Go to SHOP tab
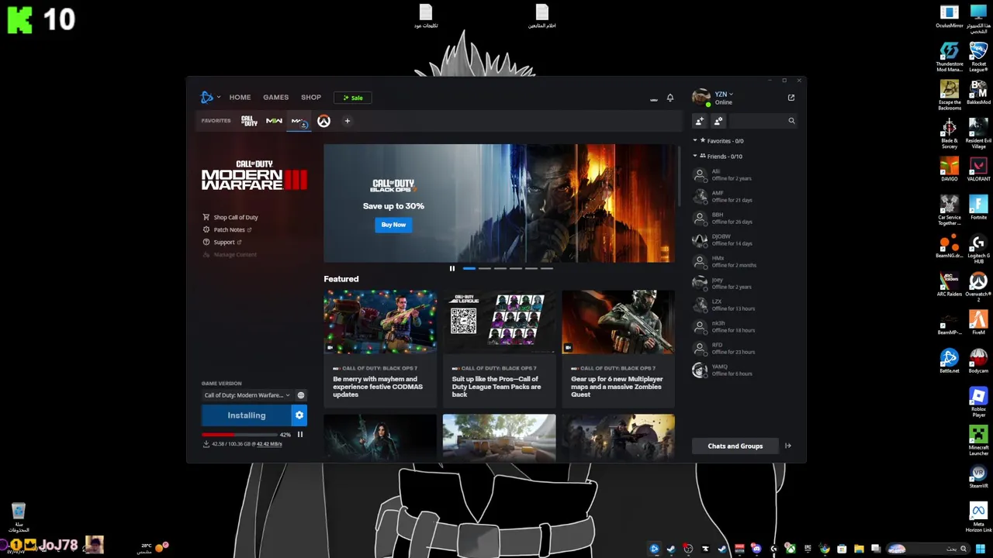Screen dimensions: 993x558 coord(311,98)
